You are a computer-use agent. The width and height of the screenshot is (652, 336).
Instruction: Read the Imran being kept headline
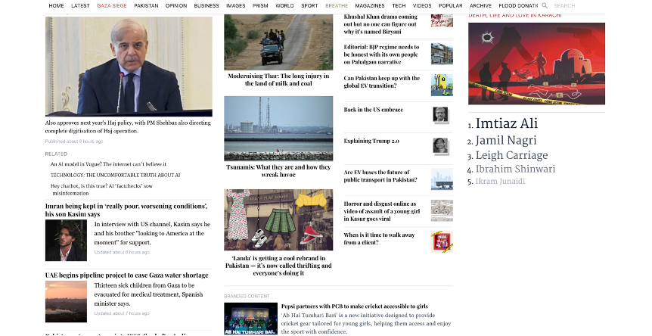click(x=126, y=210)
